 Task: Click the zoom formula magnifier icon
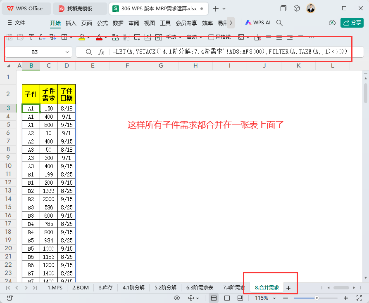click(88, 52)
